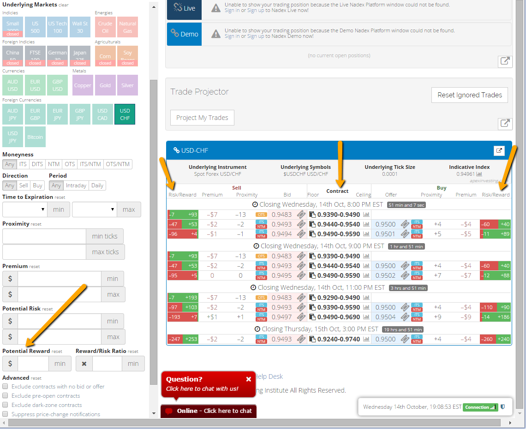Select ITS/NTM moneyness filter
Viewport: 526px width, 430px height.
click(x=90, y=164)
